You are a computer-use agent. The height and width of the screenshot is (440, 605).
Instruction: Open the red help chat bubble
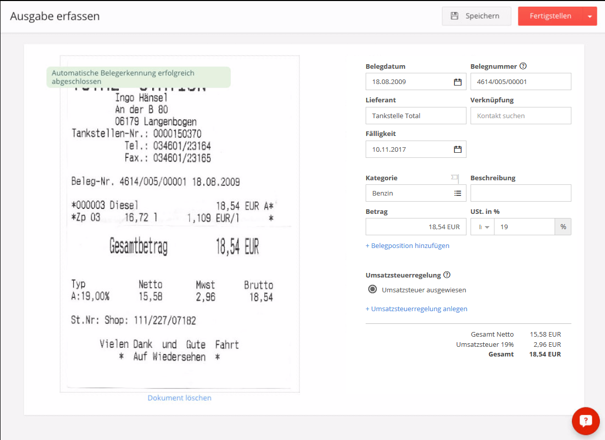click(x=586, y=421)
